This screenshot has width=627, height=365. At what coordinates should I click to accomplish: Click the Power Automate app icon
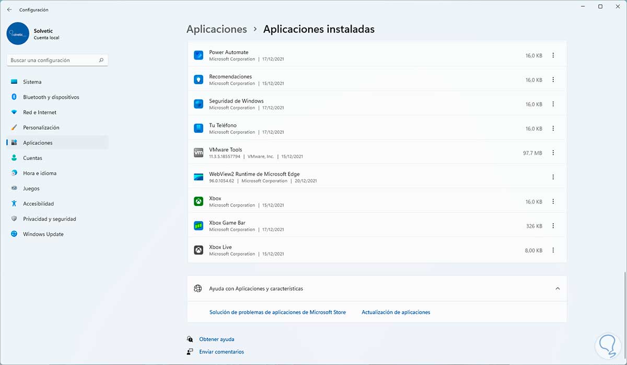[x=199, y=55]
